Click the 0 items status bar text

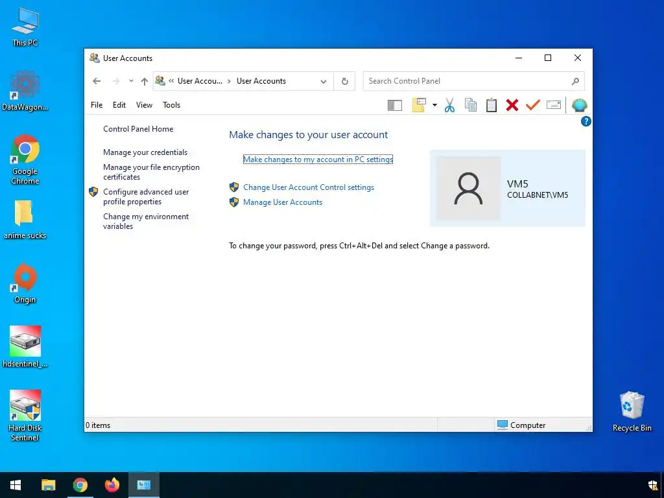coord(98,425)
